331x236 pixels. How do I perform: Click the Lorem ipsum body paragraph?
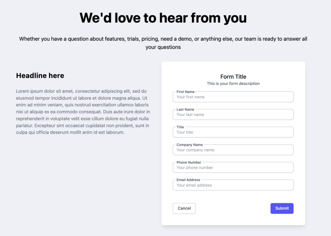pyautogui.click(x=83, y=112)
